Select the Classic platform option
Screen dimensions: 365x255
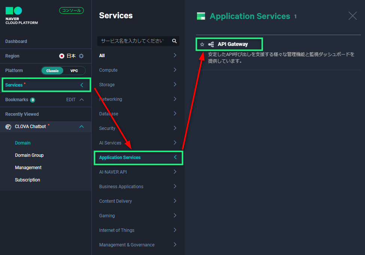52,71
